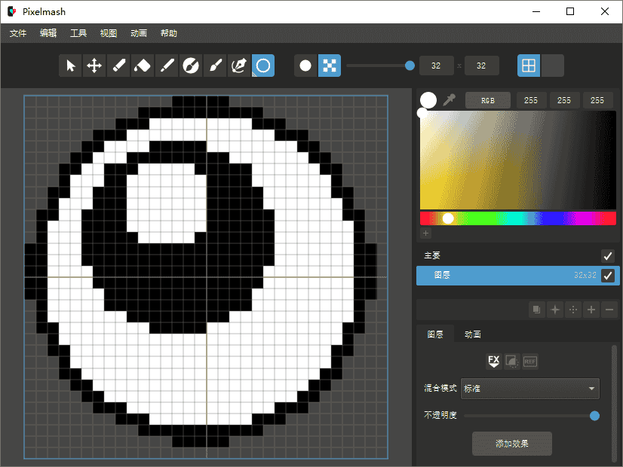Toggle visibility of the 主要 group
The height and width of the screenshot is (467, 623).
pyautogui.click(x=607, y=256)
